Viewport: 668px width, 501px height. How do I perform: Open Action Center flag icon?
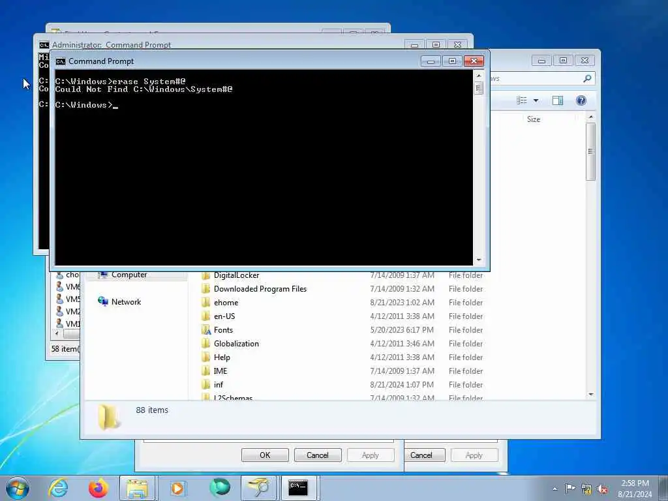pyautogui.click(x=569, y=489)
